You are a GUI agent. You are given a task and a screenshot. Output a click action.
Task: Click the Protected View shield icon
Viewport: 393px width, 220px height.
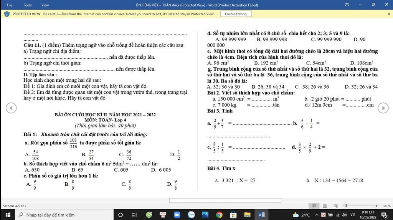[x=7, y=14]
